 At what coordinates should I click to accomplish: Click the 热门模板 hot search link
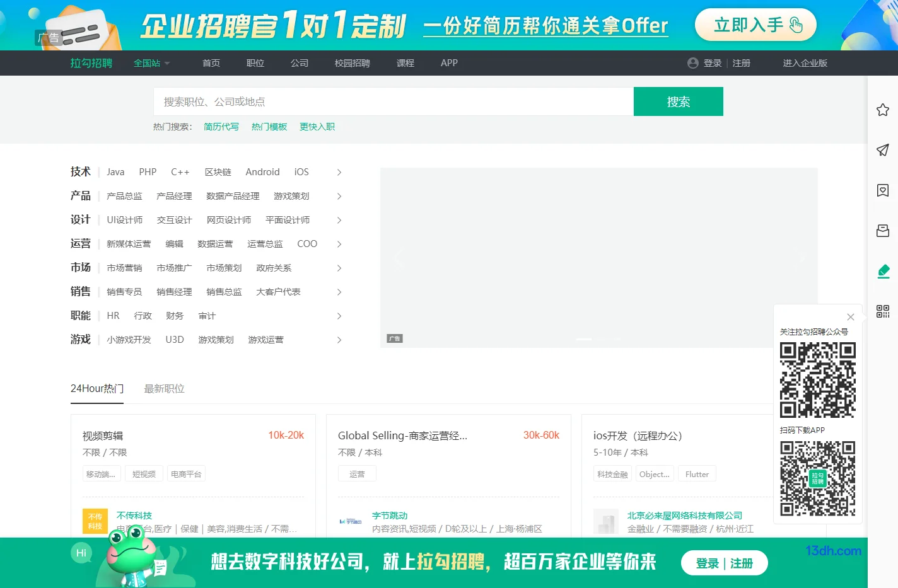[x=269, y=127]
